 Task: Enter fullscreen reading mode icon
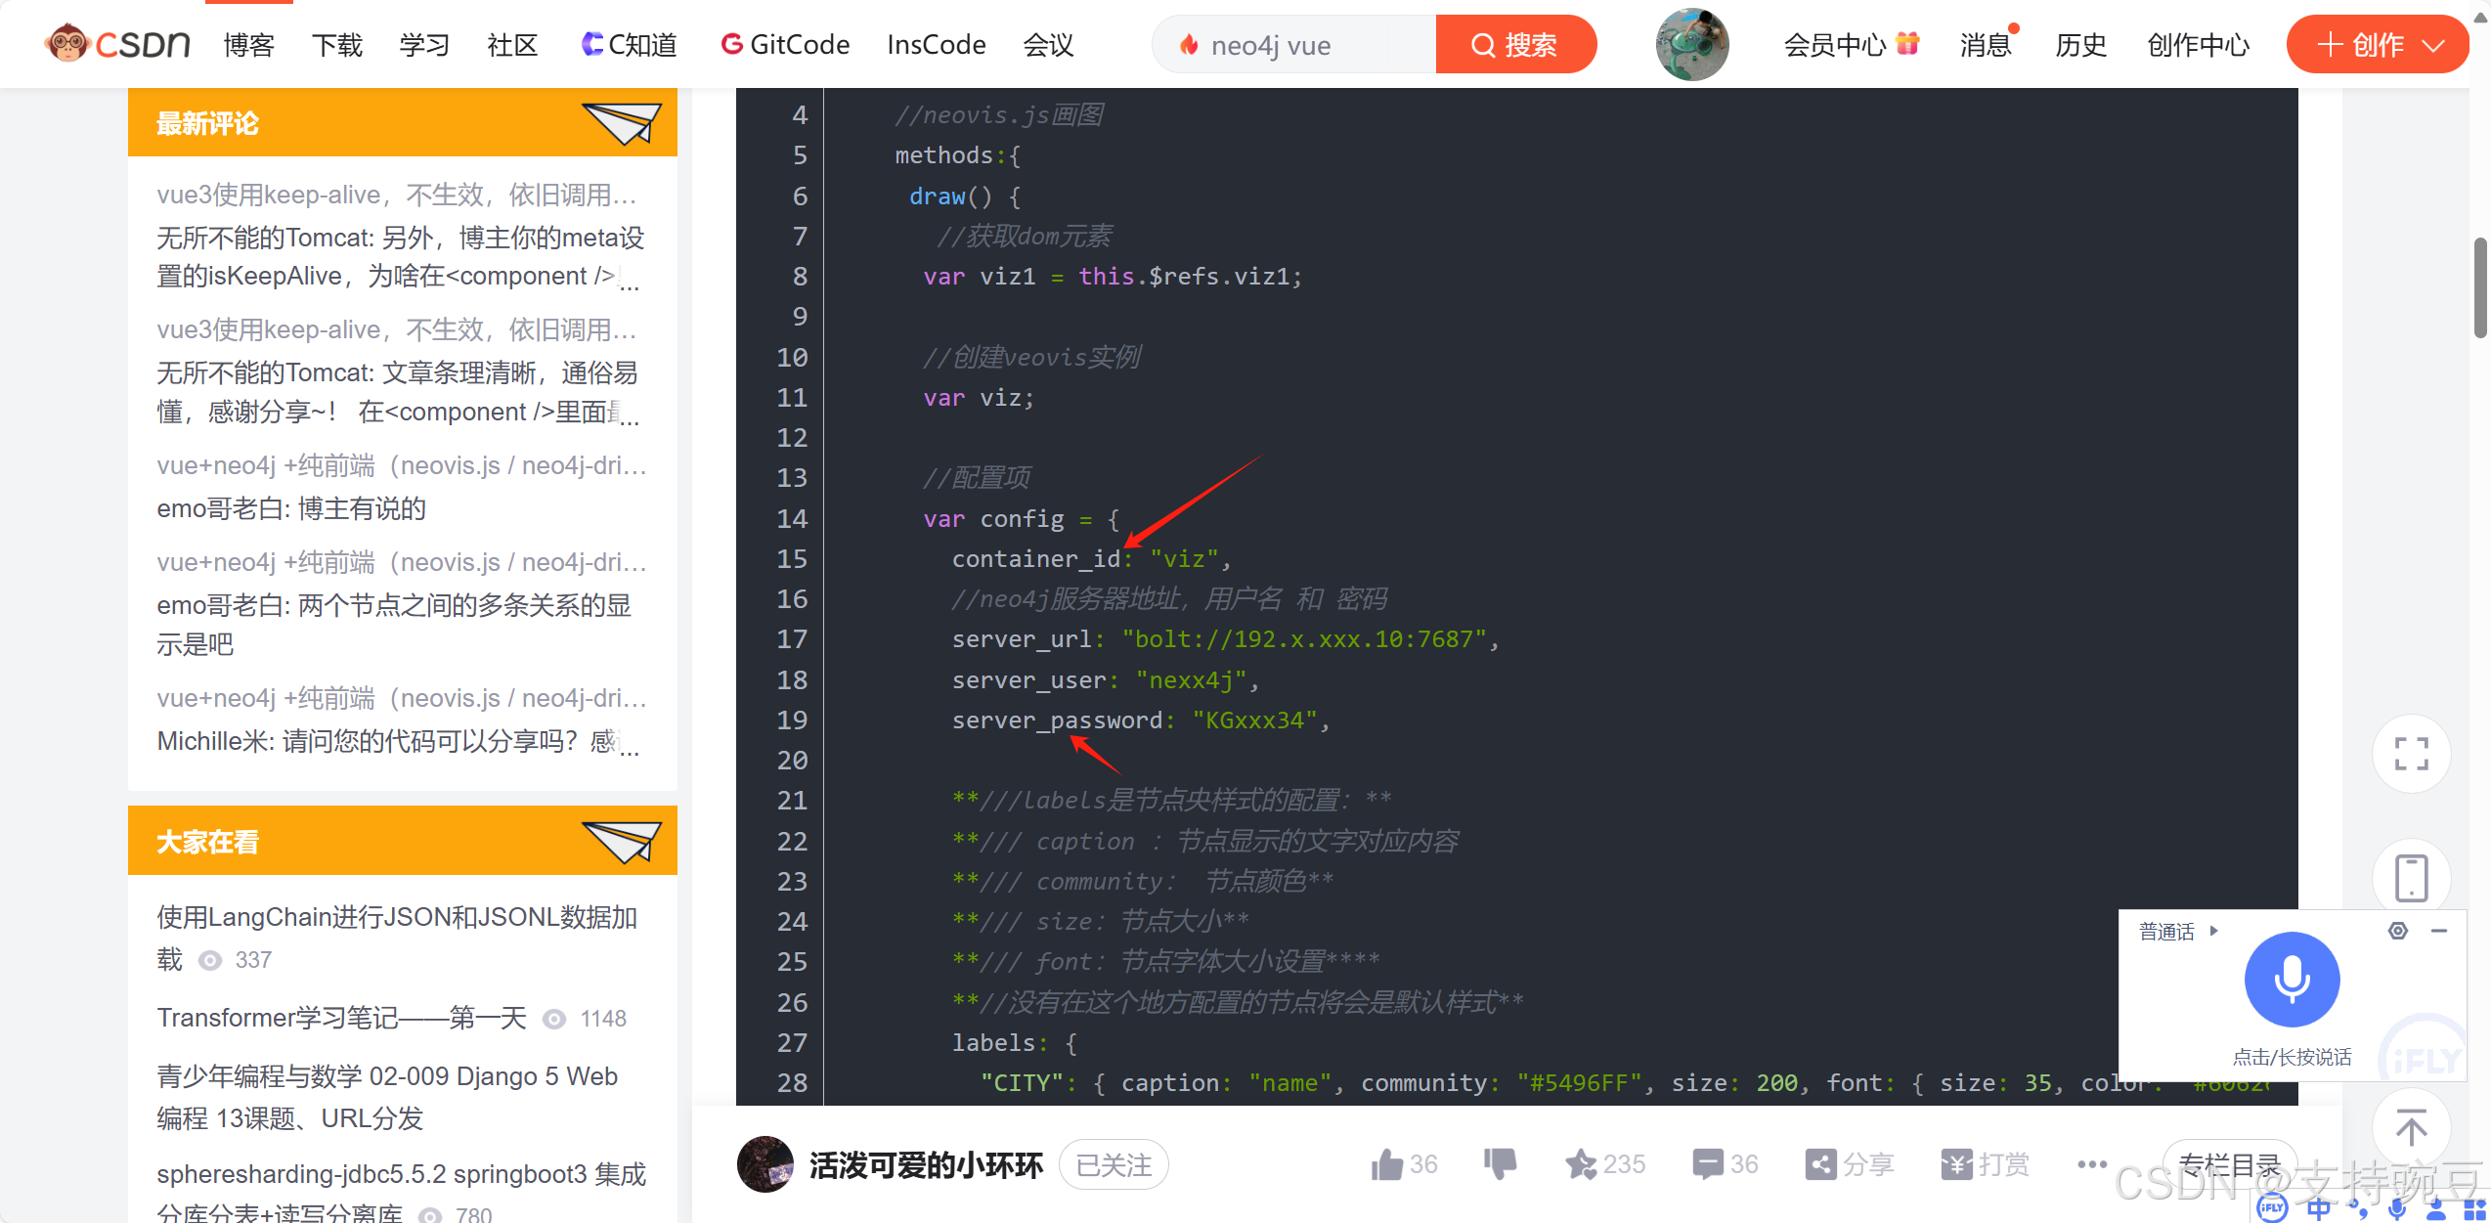pos(2411,754)
